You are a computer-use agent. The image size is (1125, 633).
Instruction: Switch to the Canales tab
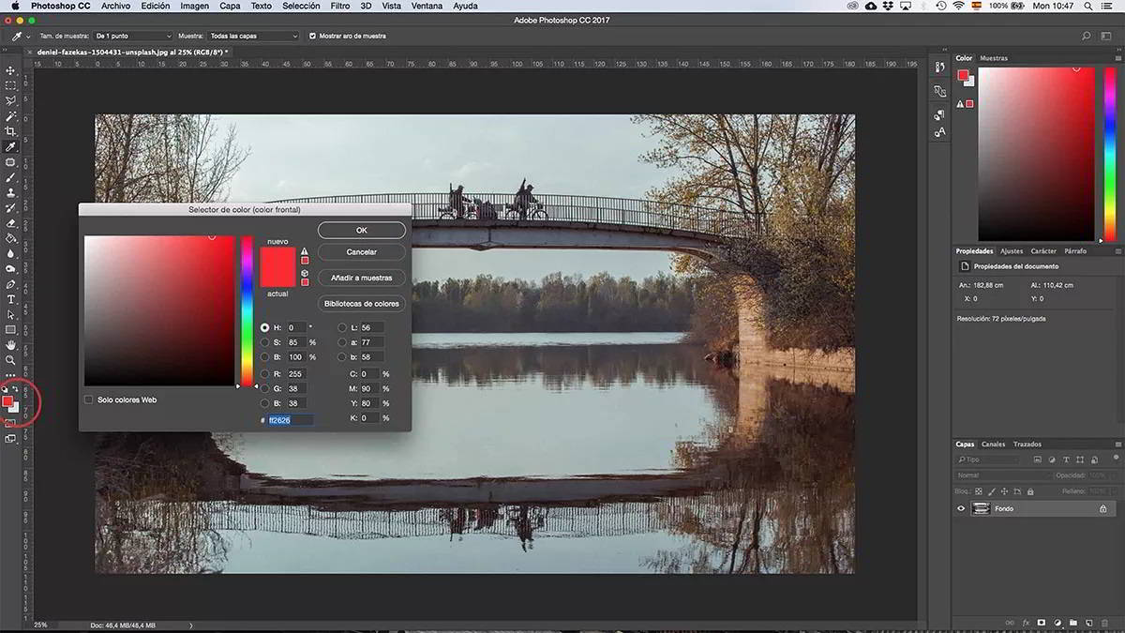(993, 444)
